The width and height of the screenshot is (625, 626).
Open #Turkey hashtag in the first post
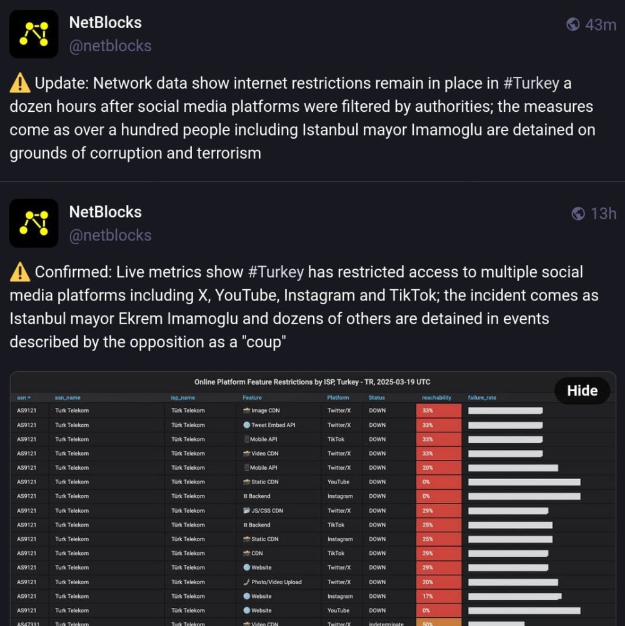[x=531, y=84]
